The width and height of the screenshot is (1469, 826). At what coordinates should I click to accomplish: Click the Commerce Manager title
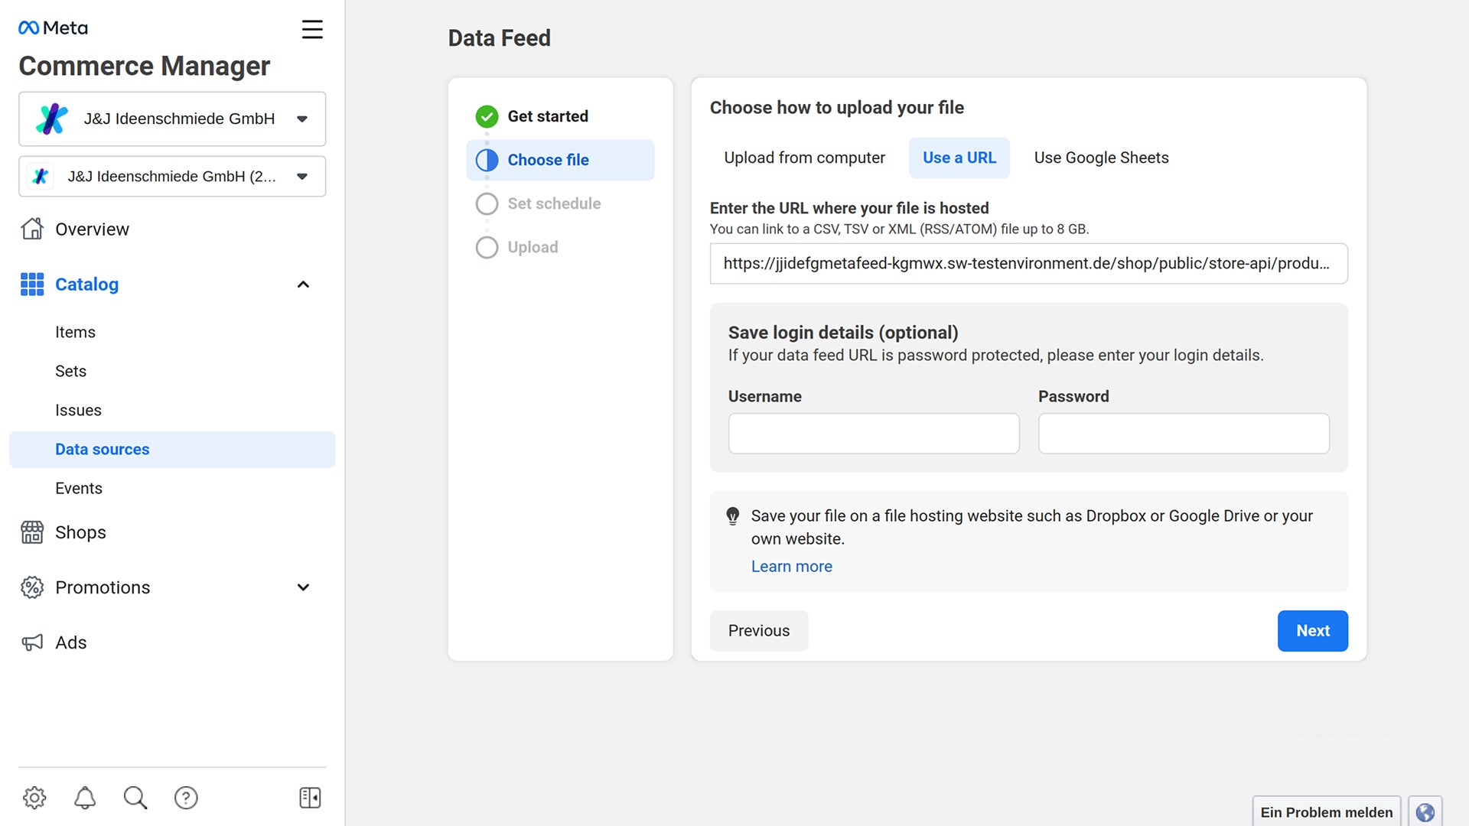pyautogui.click(x=144, y=66)
